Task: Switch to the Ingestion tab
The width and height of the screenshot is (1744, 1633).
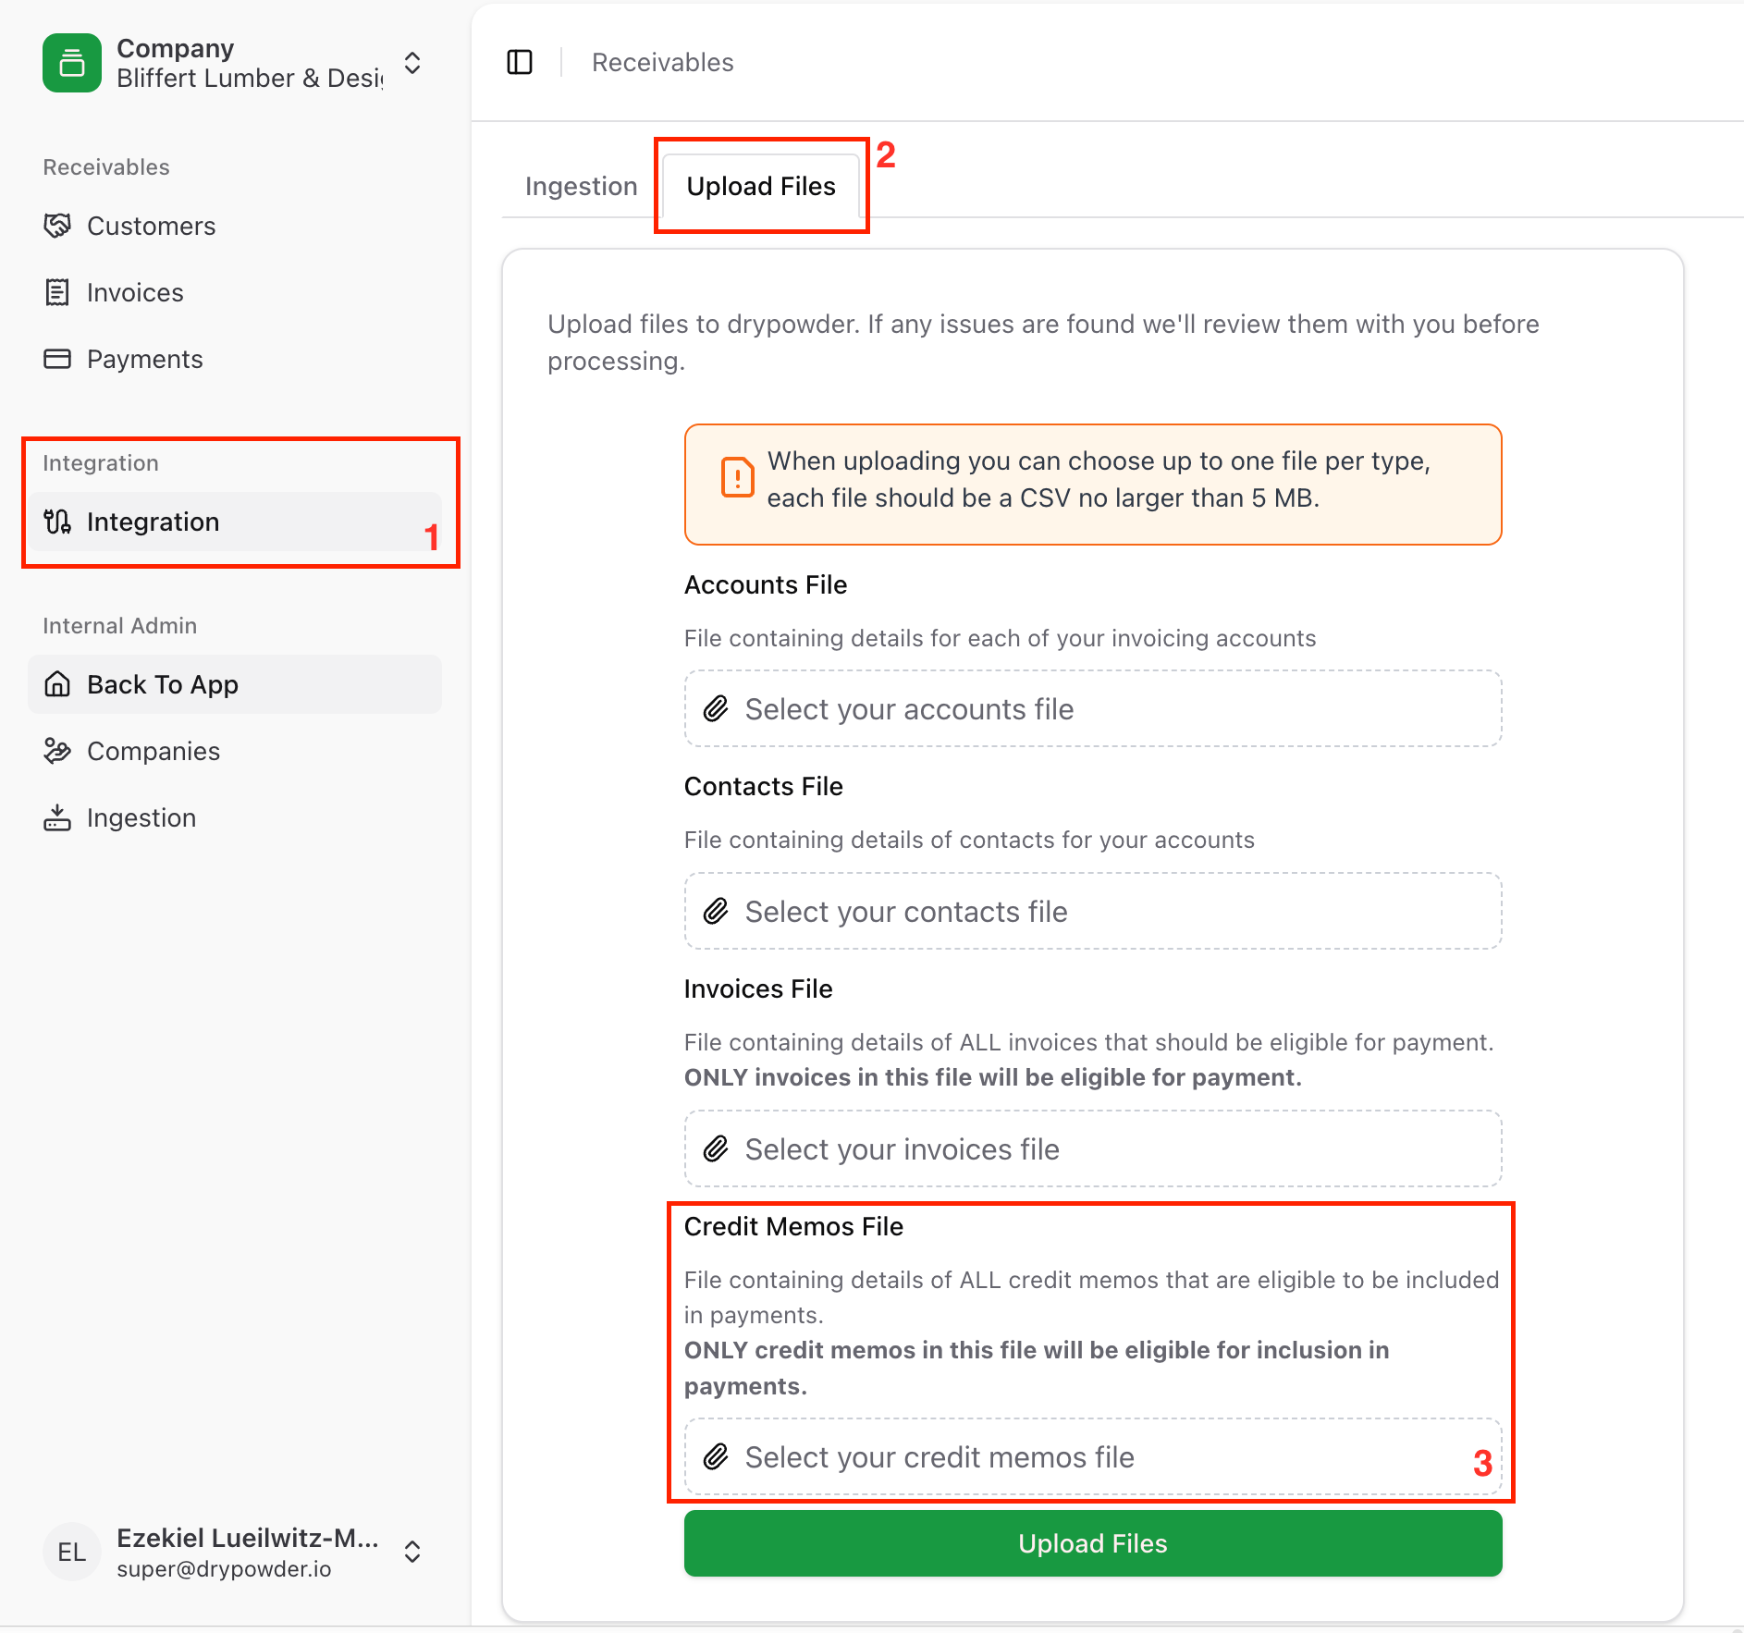Action: (x=581, y=186)
